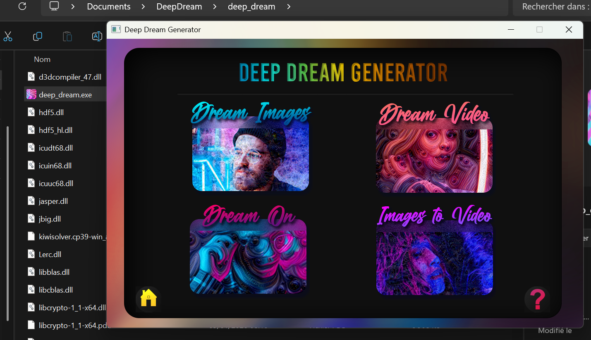The height and width of the screenshot is (340, 591).
Task: Launch the Dream On mode tile
Action: coord(248,262)
